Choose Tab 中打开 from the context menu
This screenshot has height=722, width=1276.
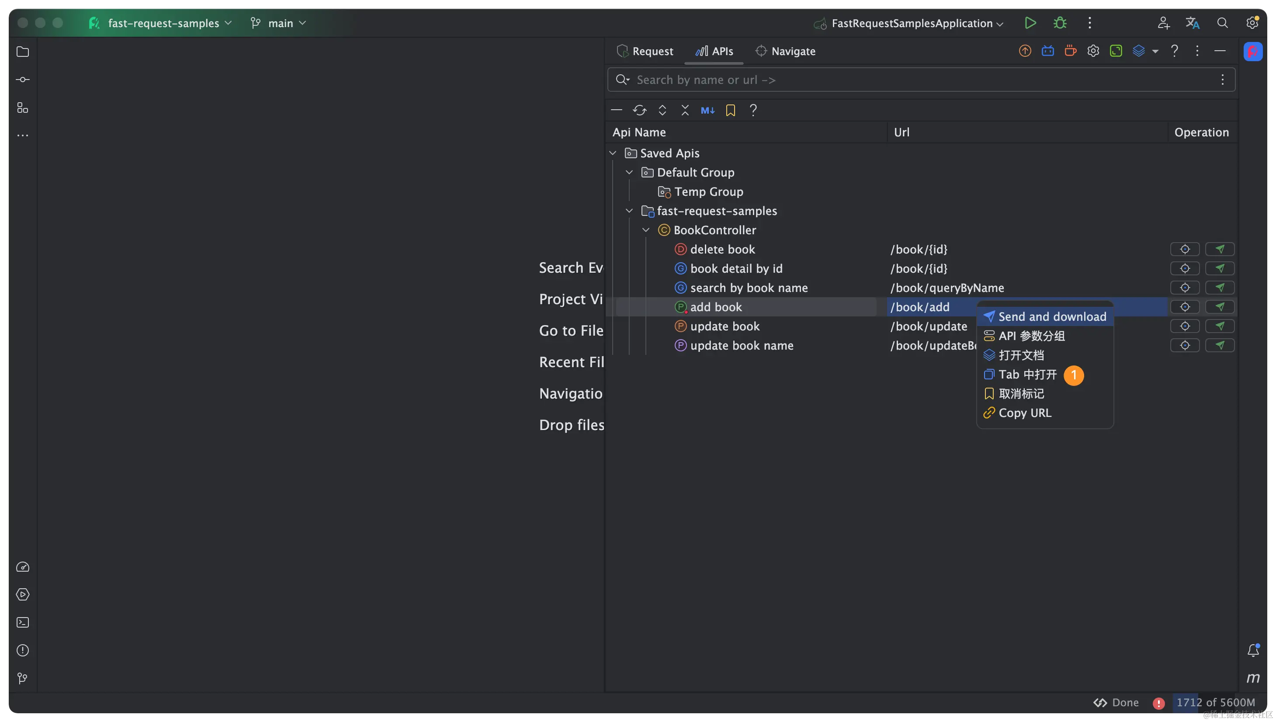(x=1045, y=375)
